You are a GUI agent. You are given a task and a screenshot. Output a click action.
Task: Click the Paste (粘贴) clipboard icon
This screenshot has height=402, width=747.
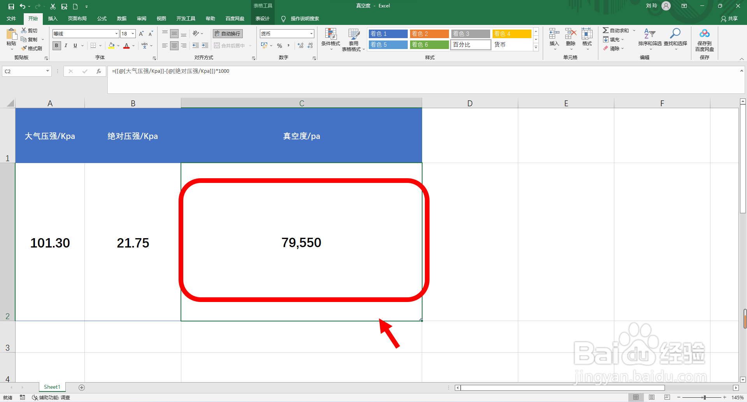[11, 34]
